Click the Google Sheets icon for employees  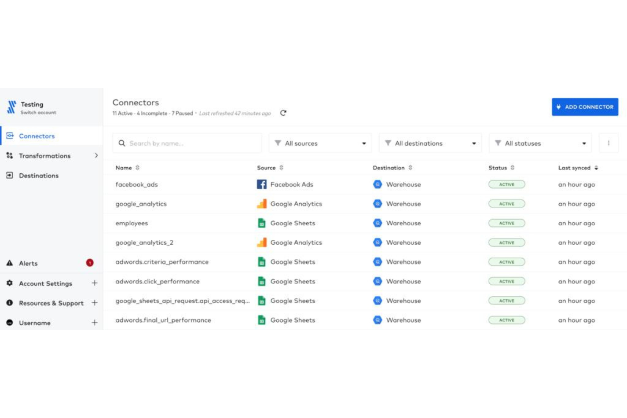point(261,223)
